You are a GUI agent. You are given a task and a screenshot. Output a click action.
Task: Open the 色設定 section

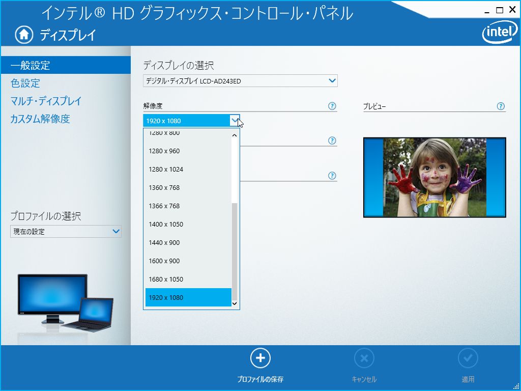tap(25, 83)
